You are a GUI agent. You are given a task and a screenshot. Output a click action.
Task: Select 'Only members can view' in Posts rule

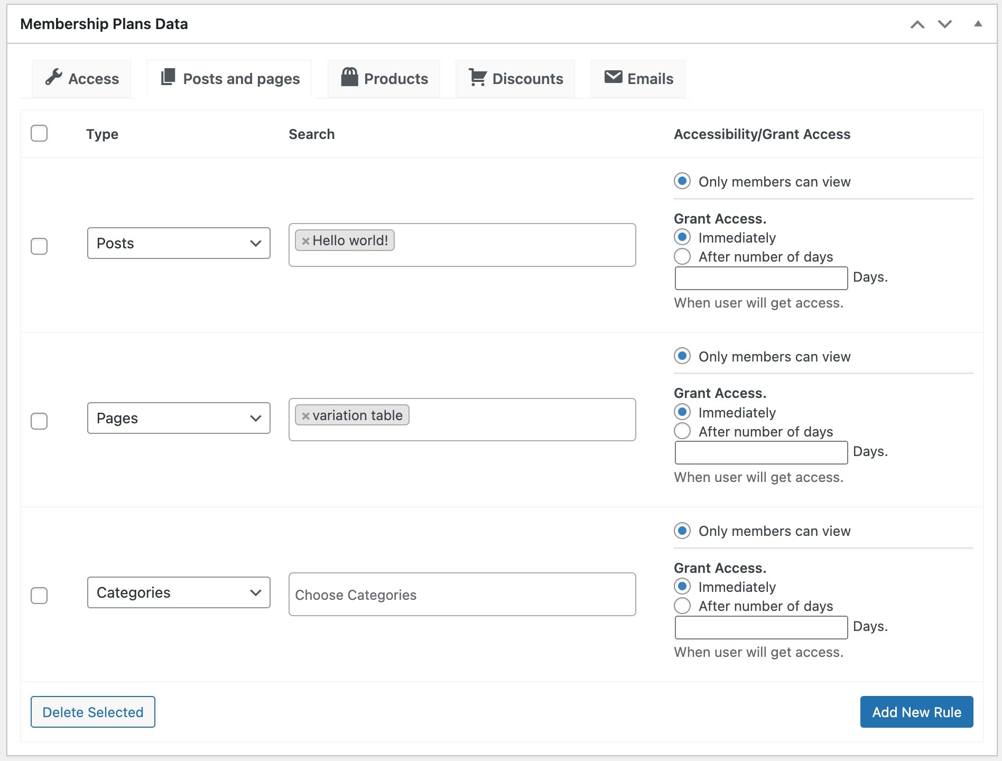pyautogui.click(x=682, y=181)
